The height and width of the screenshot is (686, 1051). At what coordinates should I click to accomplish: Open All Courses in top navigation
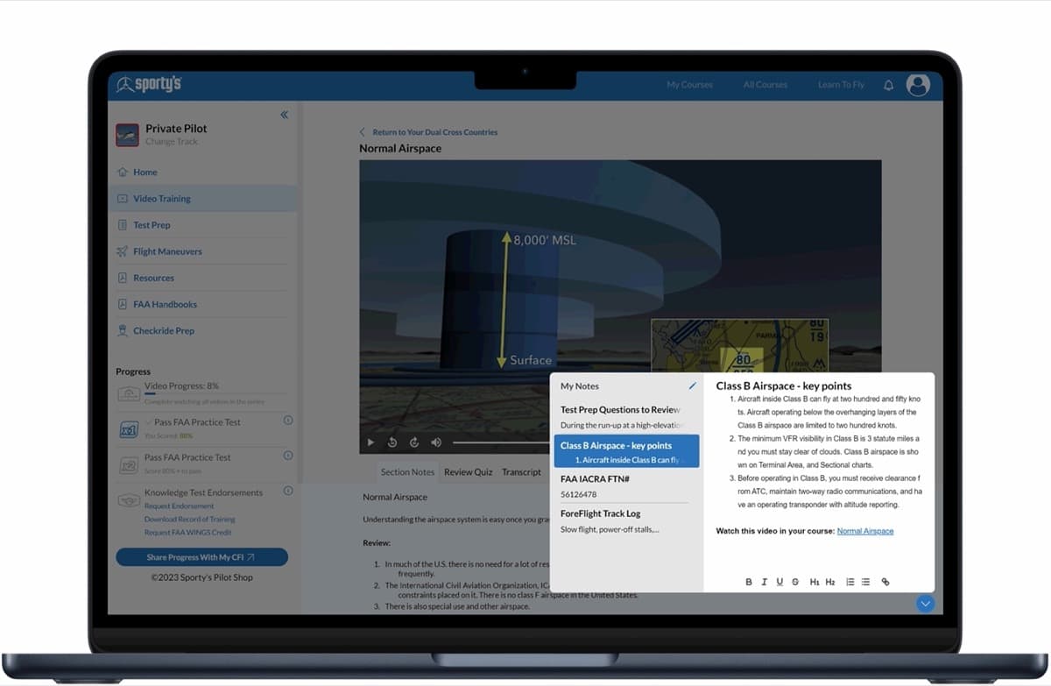pyautogui.click(x=765, y=85)
